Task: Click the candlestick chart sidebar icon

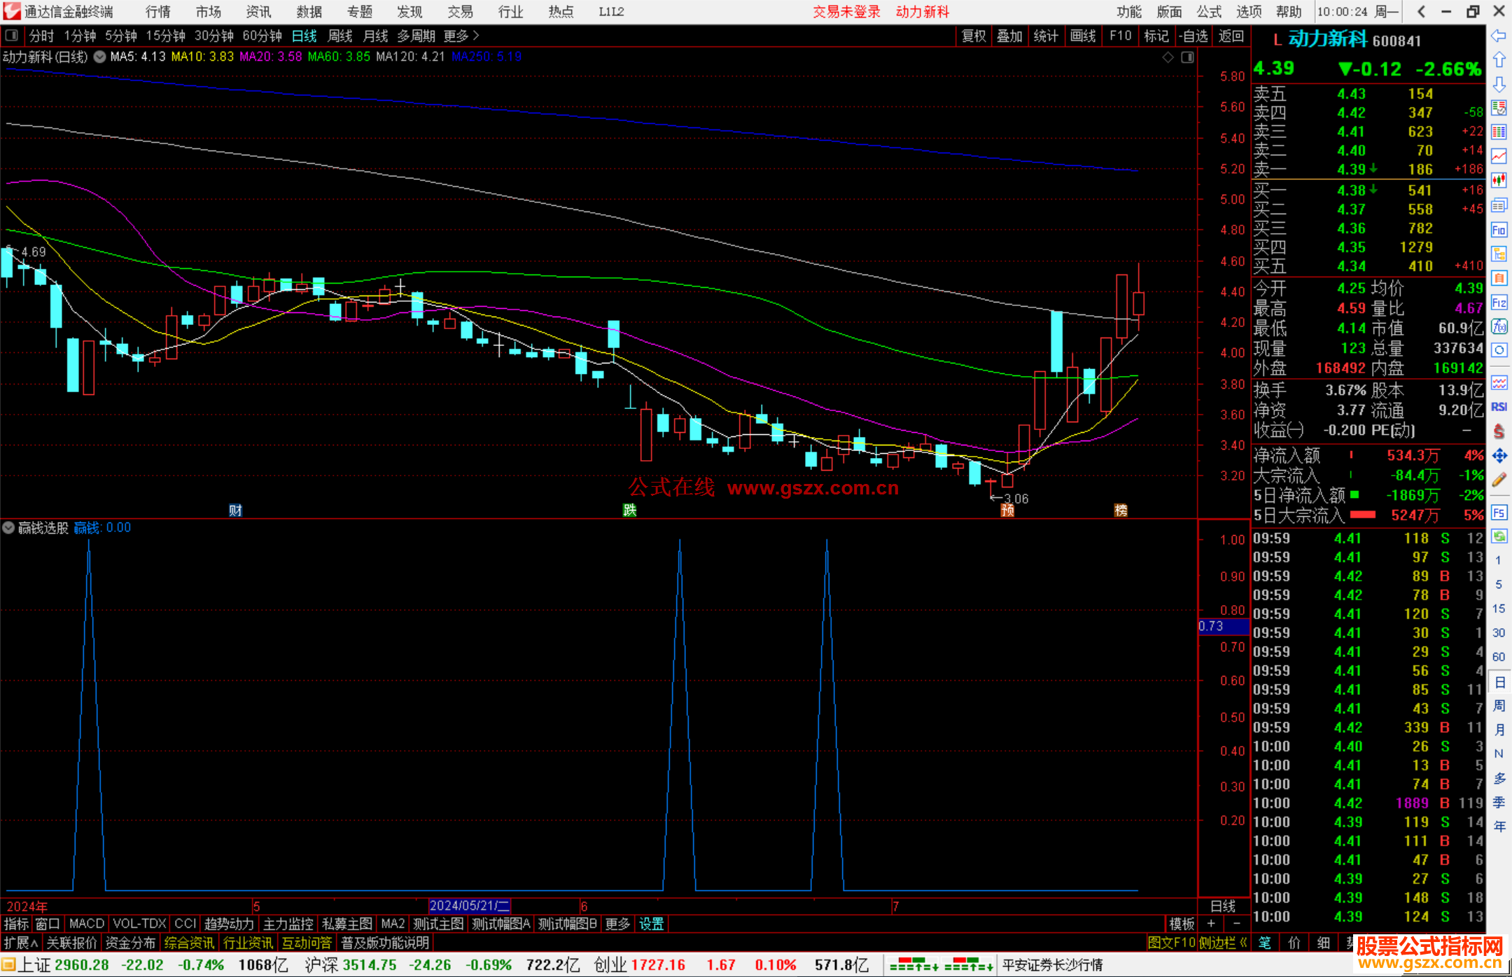Action: pos(1499,181)
